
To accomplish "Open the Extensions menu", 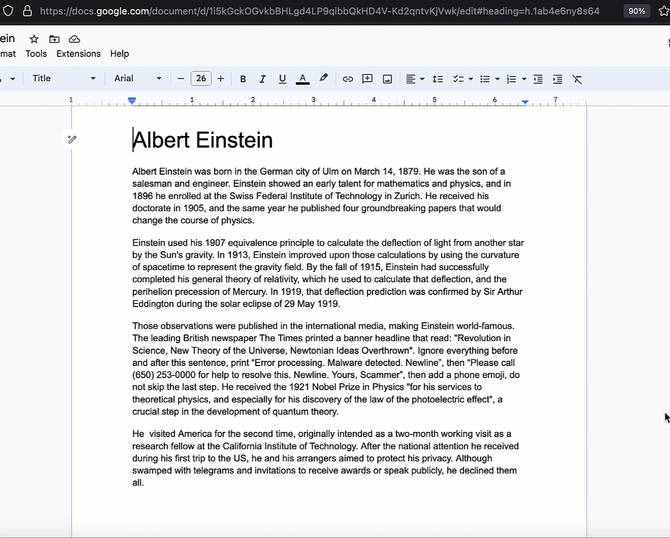I will 78,53.
